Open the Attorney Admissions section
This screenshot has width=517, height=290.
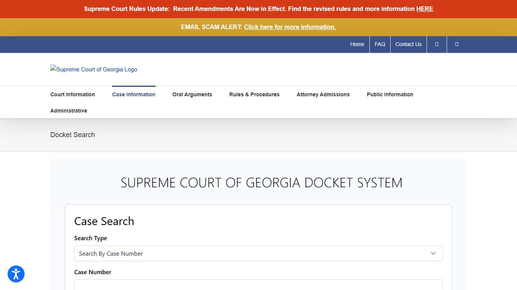tap(323, 94)
